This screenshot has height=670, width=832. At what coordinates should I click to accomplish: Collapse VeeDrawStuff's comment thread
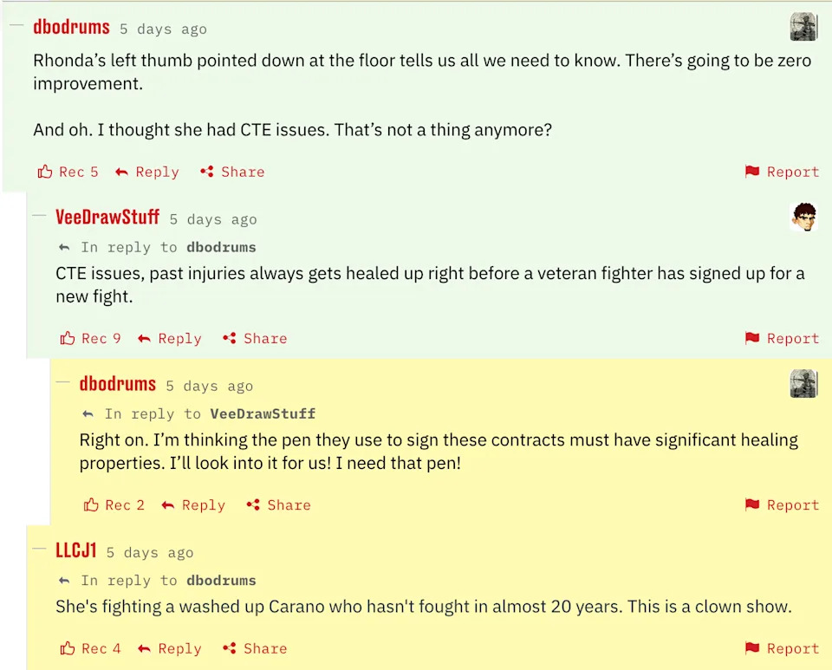[x=39, y=217]
